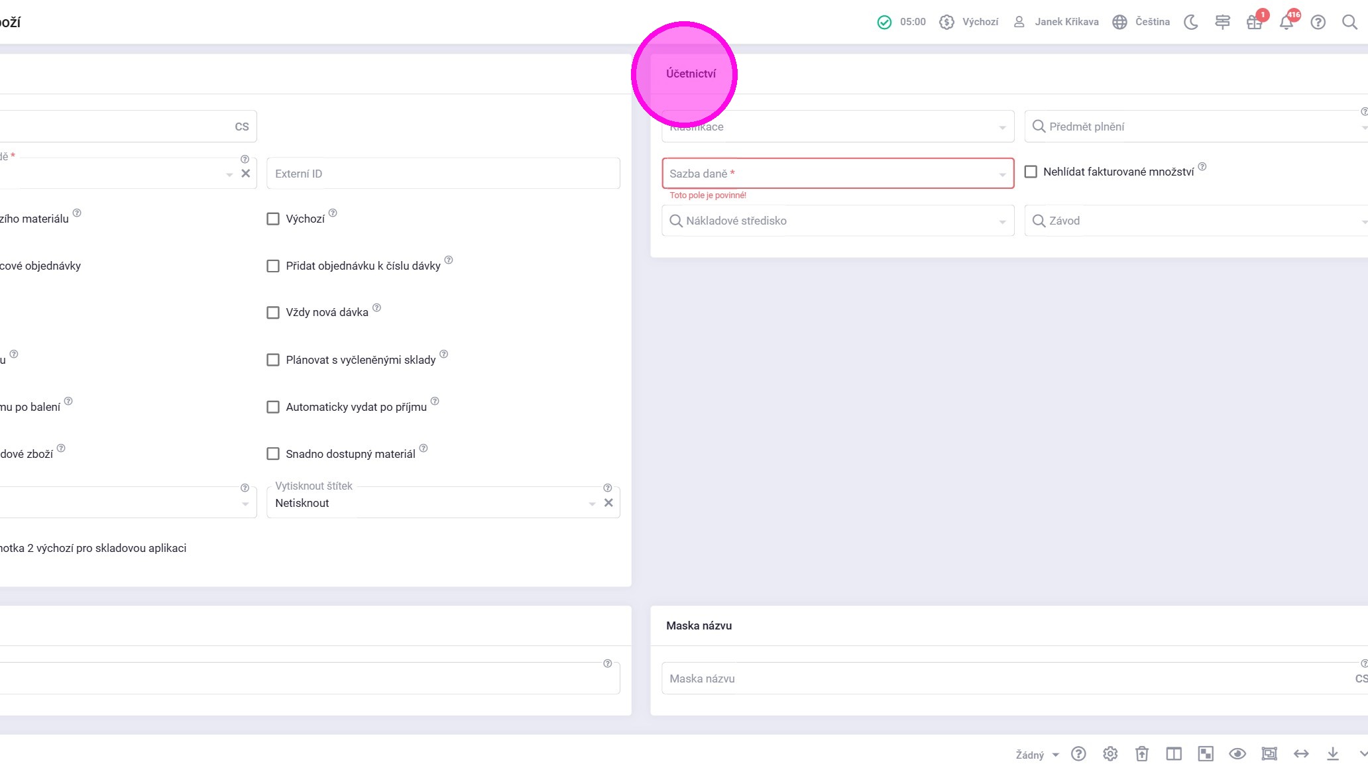Tick Snadno dostupný materiál checkbox
Viewport: 1368px width, 764px height.
[273, 454]
